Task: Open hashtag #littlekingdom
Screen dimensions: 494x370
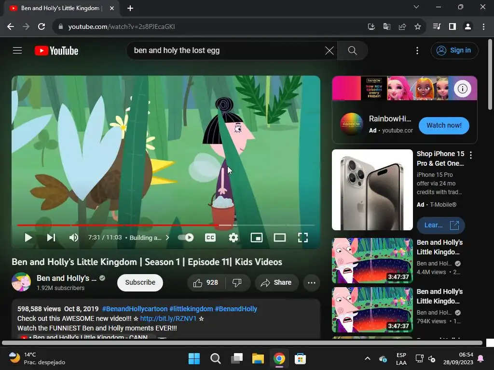Action: [191, 309]
